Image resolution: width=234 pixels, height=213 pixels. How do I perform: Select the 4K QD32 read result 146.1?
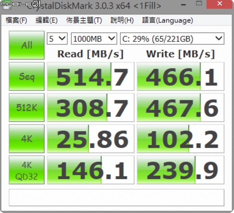pyautogui.click(x=91, y=170)
